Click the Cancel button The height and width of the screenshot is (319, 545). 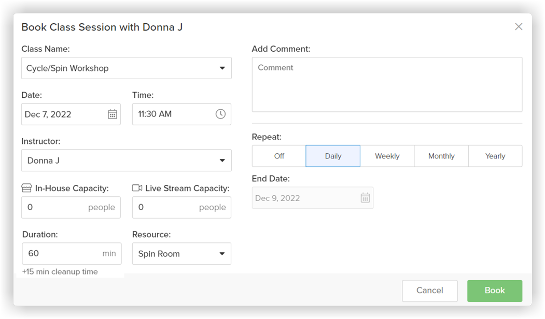(x=429, y=291)
